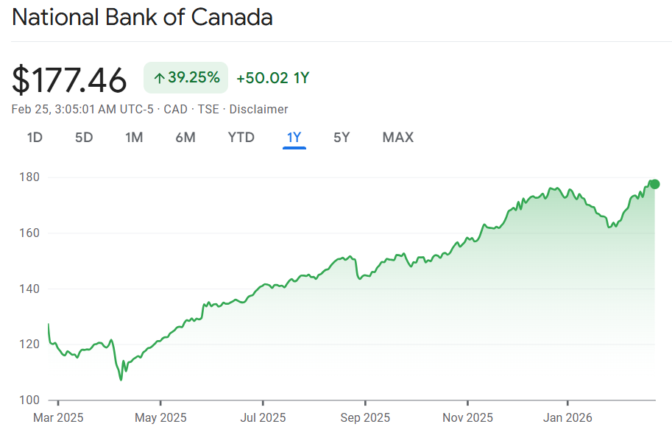Switch to the 5D range tab

click(x=84, y=137)
